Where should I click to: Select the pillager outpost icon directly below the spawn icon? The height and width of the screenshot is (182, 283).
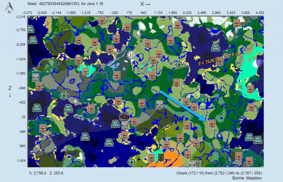[x=125, y=126]
